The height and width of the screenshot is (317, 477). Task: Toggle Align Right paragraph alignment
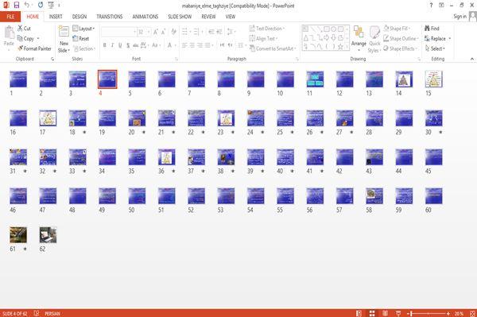(200, 45)
